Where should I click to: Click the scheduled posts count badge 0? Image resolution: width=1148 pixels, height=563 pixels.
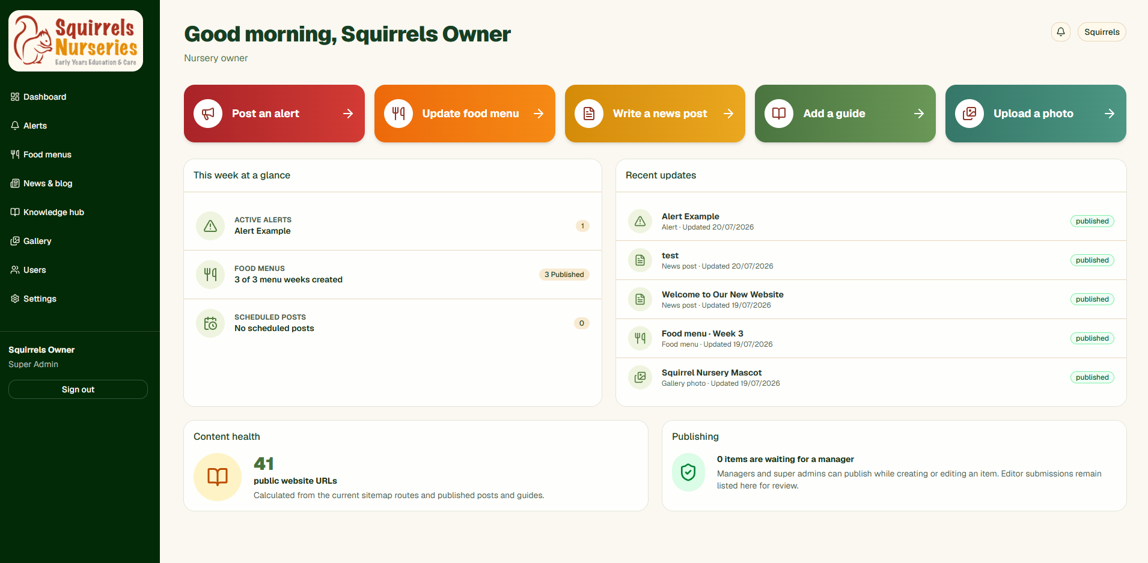point(582,323)
